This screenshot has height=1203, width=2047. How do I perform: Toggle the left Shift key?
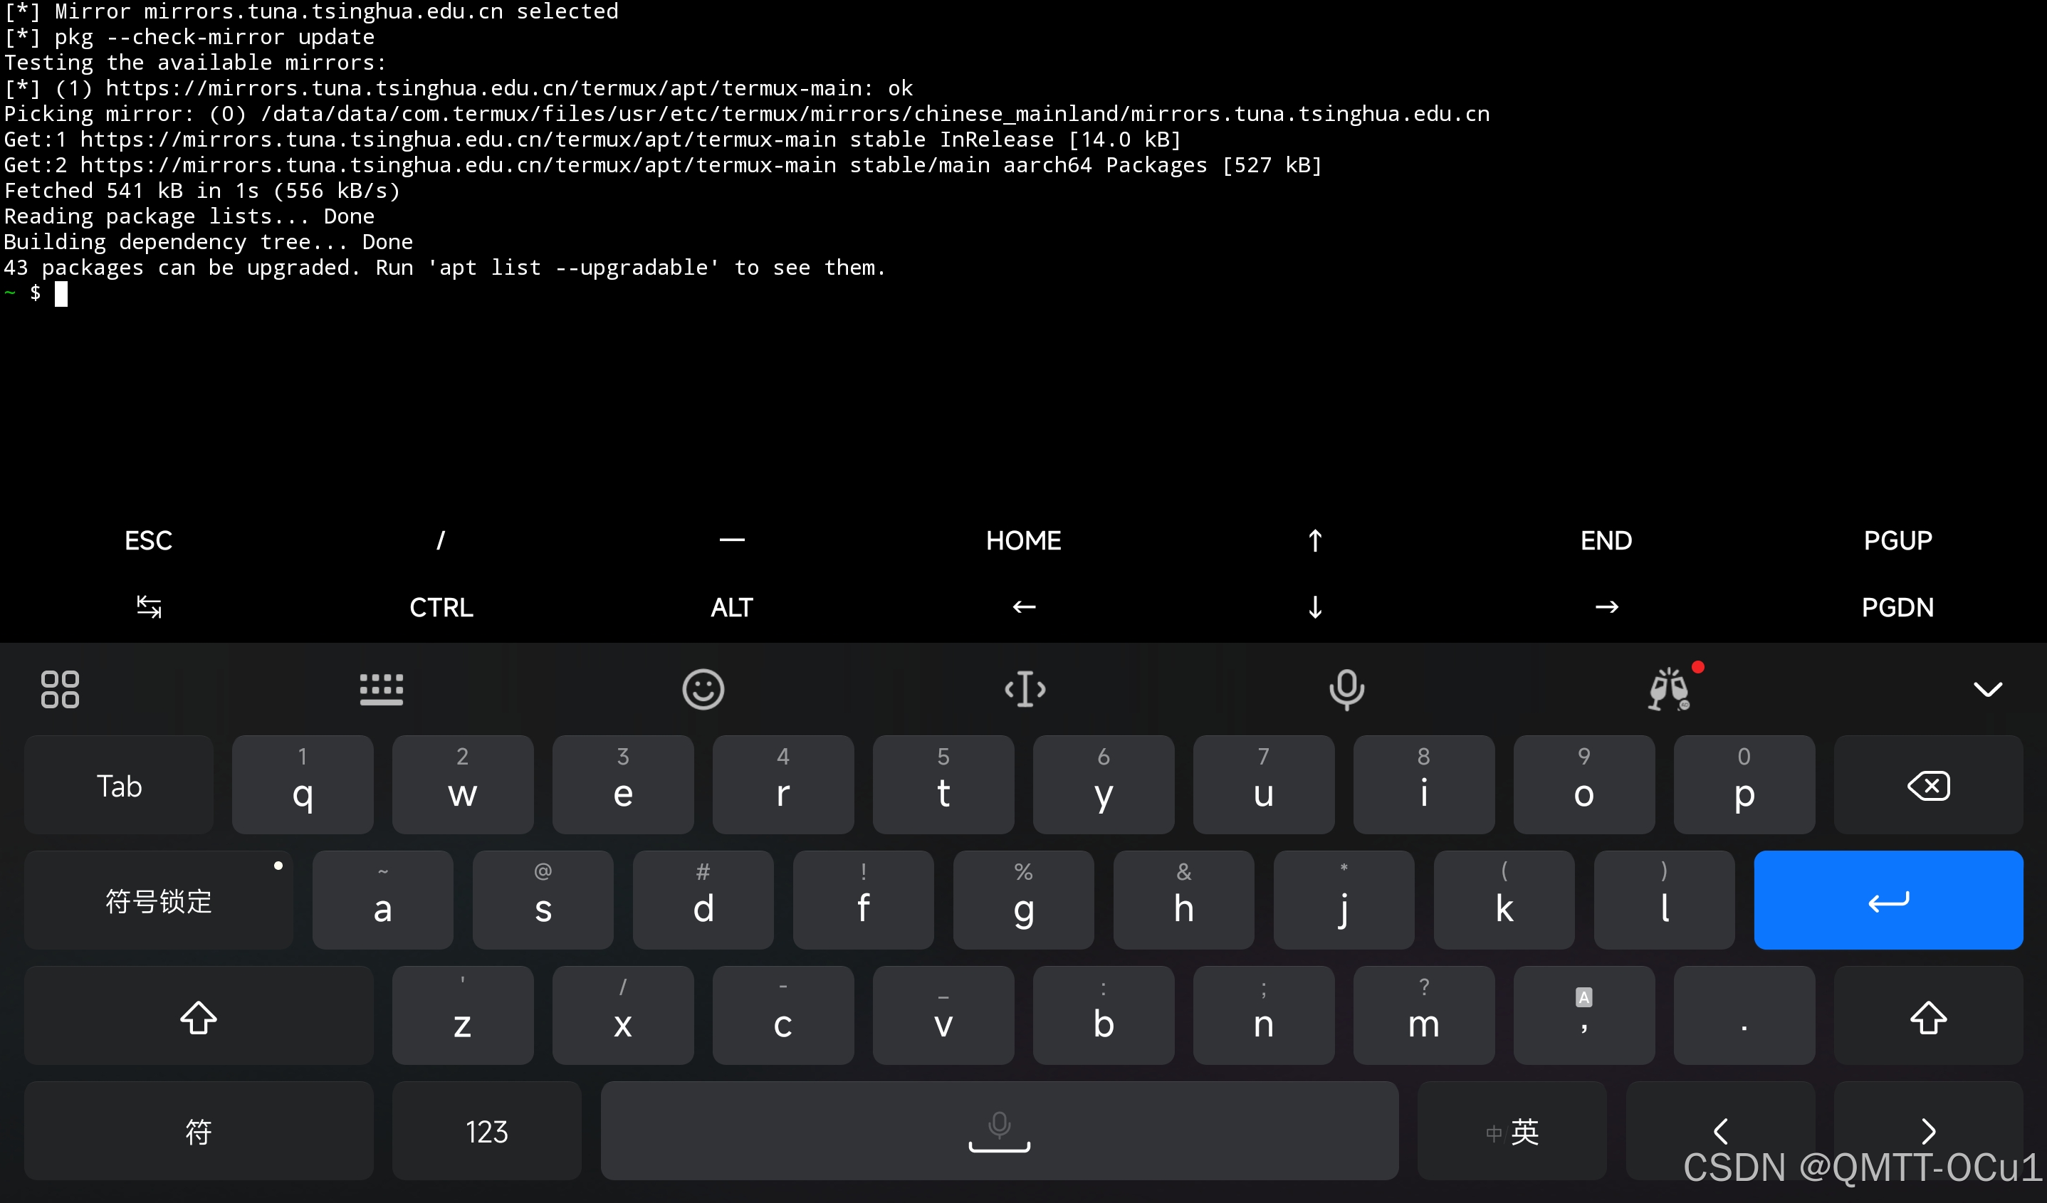198,1016
